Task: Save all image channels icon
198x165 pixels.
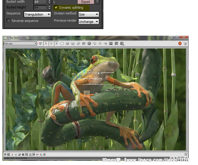Action: click(78, 43)
